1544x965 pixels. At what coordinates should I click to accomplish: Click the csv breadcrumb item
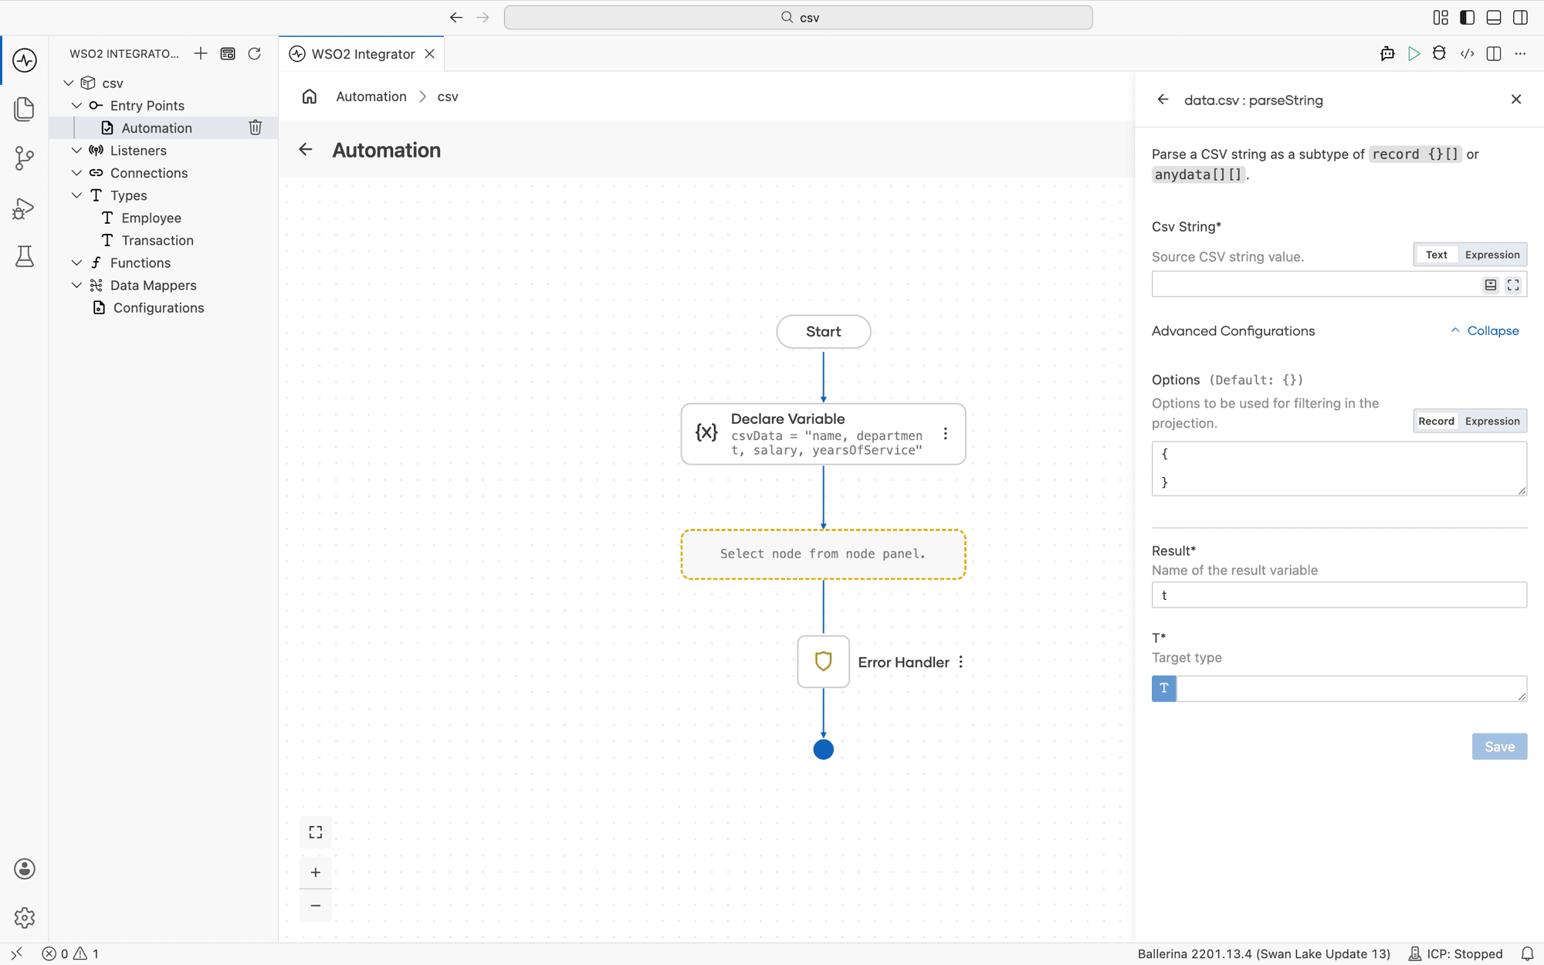[x=448, y=96]
